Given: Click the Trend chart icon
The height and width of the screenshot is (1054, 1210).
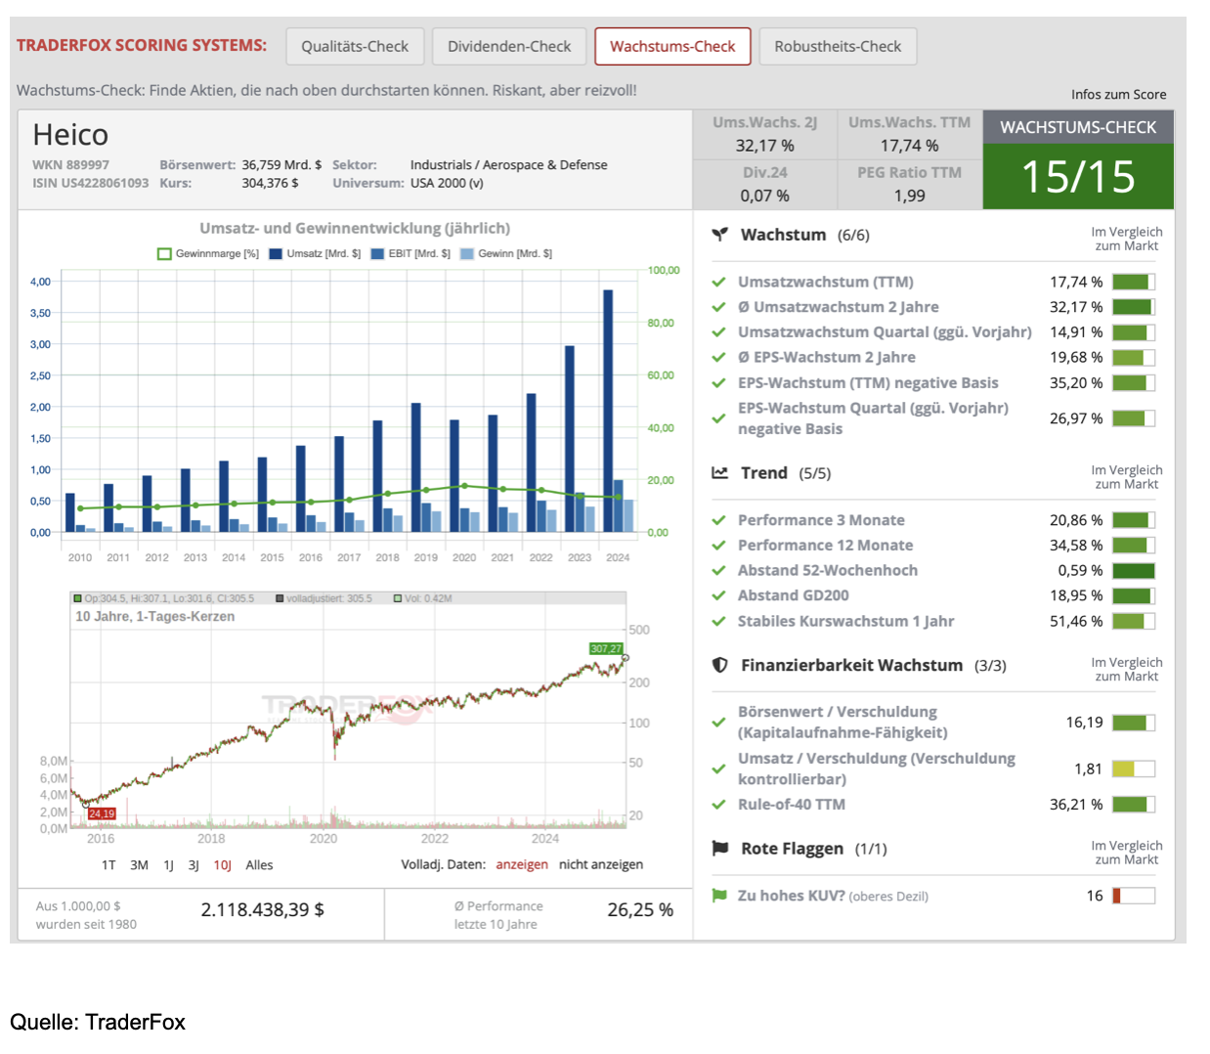Looking at the screenshot, I should click(x=720, y=473).
